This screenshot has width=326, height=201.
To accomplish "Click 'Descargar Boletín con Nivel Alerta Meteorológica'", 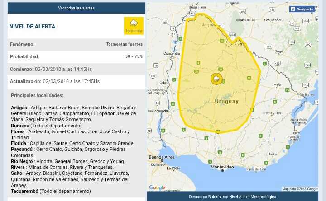I will [232, 197].
